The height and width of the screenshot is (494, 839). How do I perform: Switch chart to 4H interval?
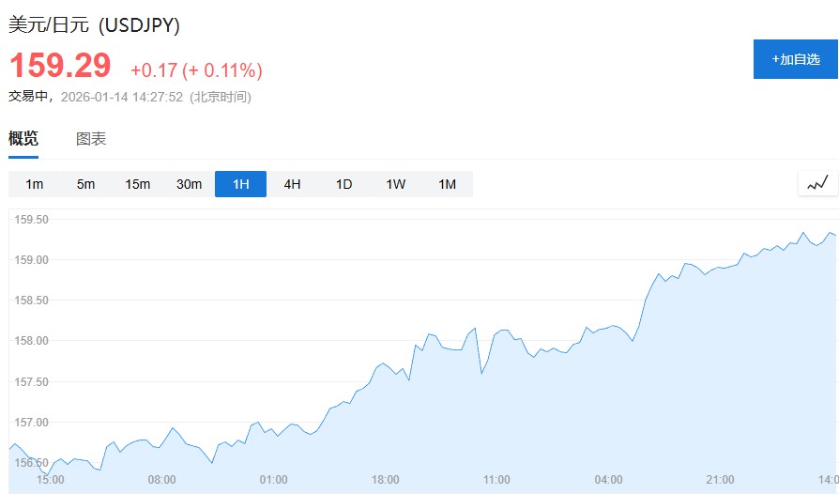[293, 184]
